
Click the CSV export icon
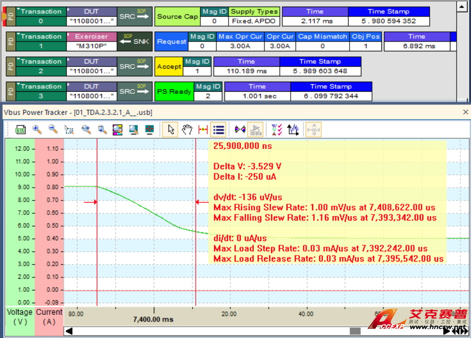point(21,130)
